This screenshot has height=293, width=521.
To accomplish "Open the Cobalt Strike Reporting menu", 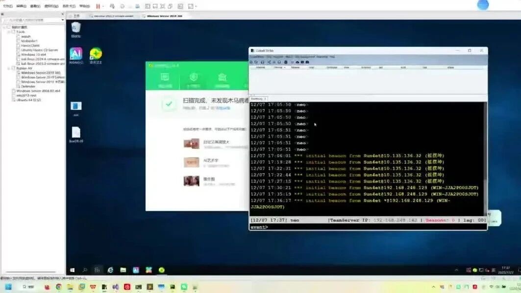I will click(322, 57).
